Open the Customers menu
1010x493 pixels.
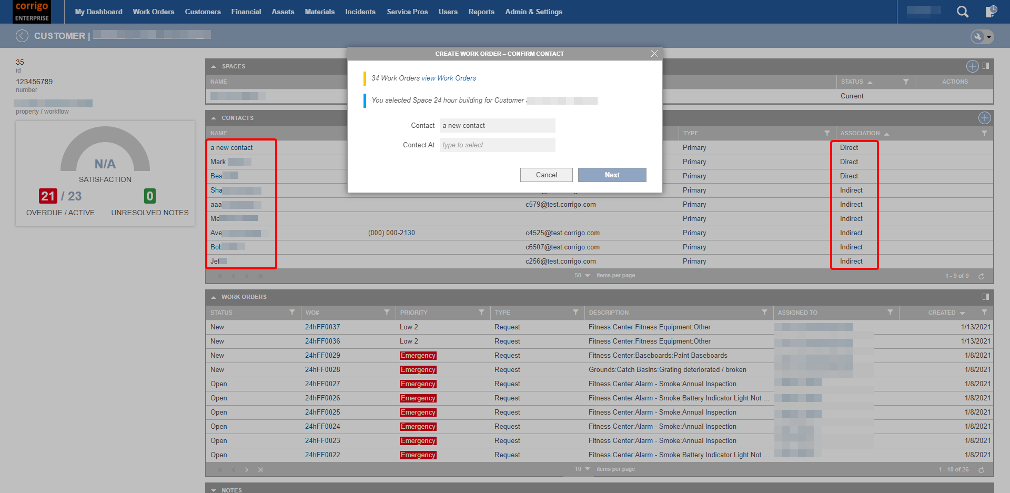(203, 12)
